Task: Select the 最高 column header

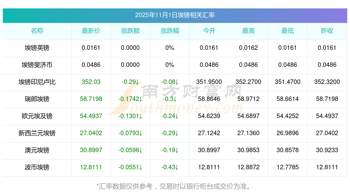Action: (248, 31)
